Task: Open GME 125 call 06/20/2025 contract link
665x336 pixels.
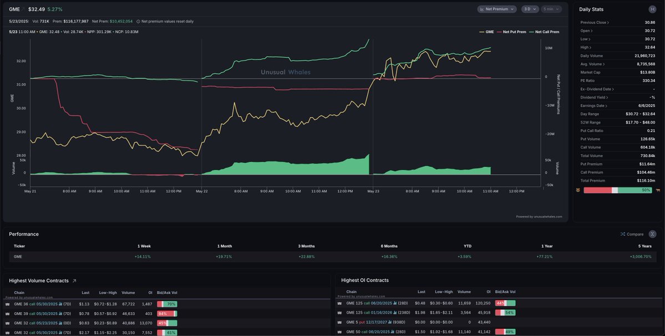Action: [369, 303]
